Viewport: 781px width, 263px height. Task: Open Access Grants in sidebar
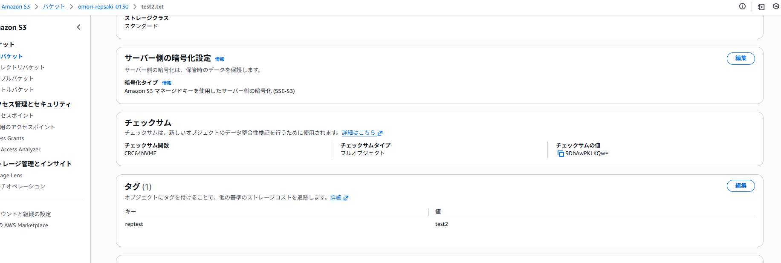pos(12,139)
